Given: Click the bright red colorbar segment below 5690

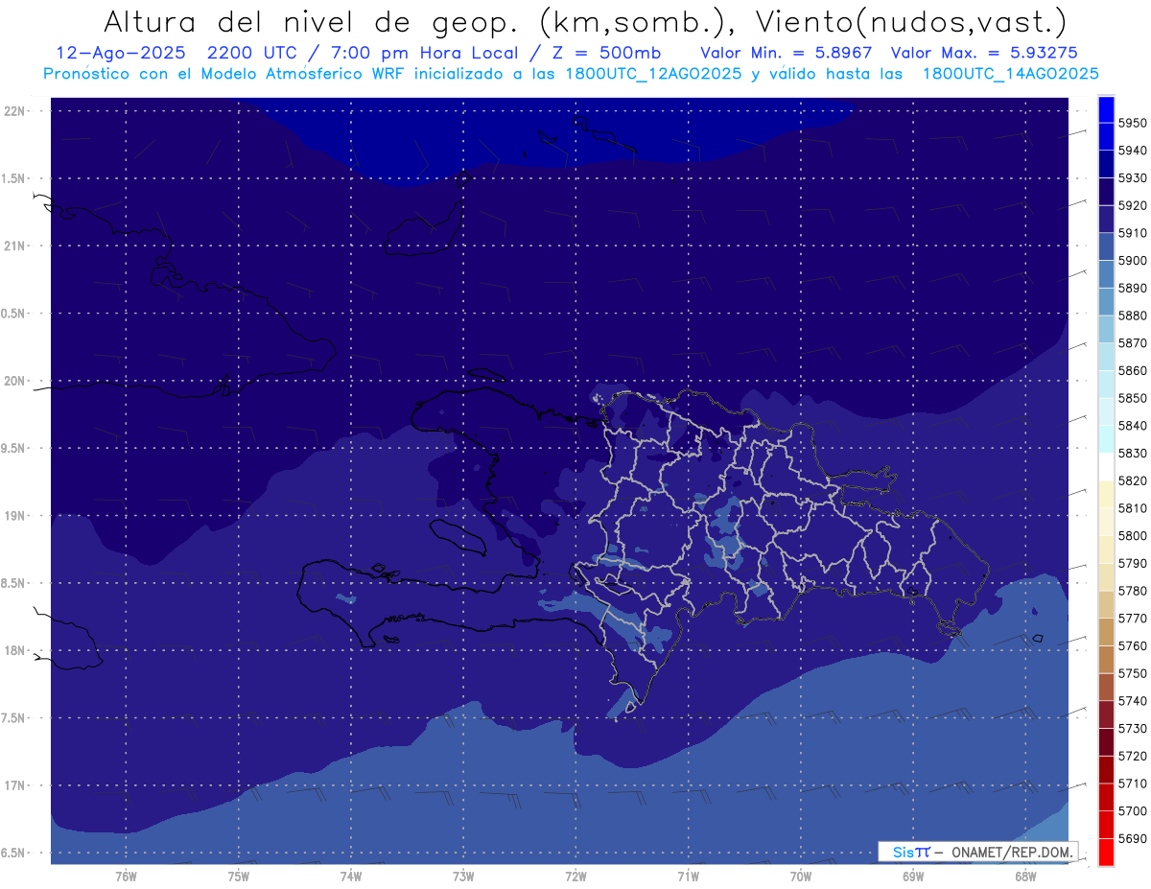Looking at the screenshot, I should coord(1106,852).
